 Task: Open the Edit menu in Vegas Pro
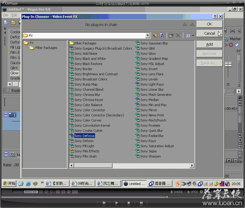point(14,15)
